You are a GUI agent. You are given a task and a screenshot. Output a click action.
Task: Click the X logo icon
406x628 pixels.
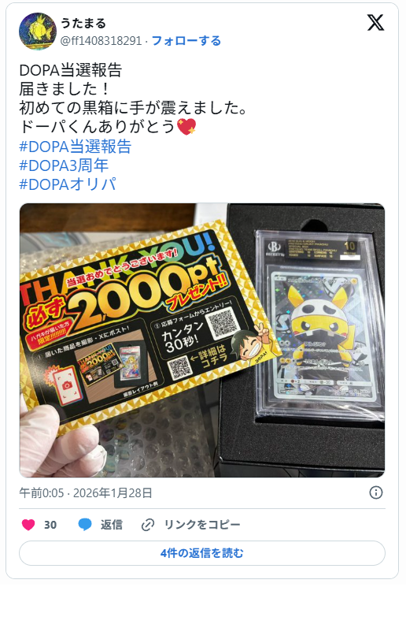click(x=375, y=23)
